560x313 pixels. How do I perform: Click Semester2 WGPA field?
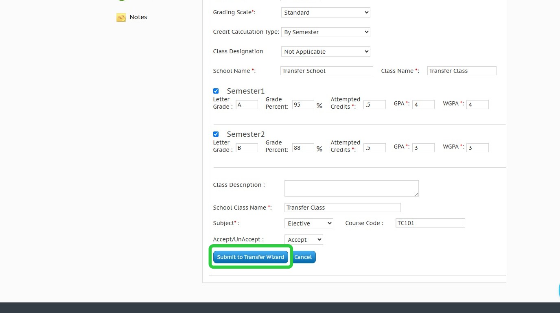[x=477, y=148]
